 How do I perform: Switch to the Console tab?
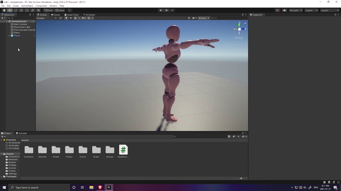21,133
